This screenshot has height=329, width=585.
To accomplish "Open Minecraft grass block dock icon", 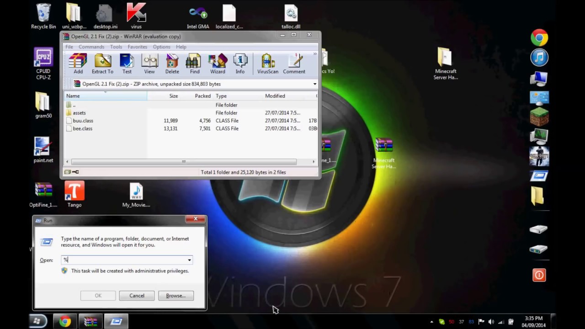I will [x=539, y=117].
